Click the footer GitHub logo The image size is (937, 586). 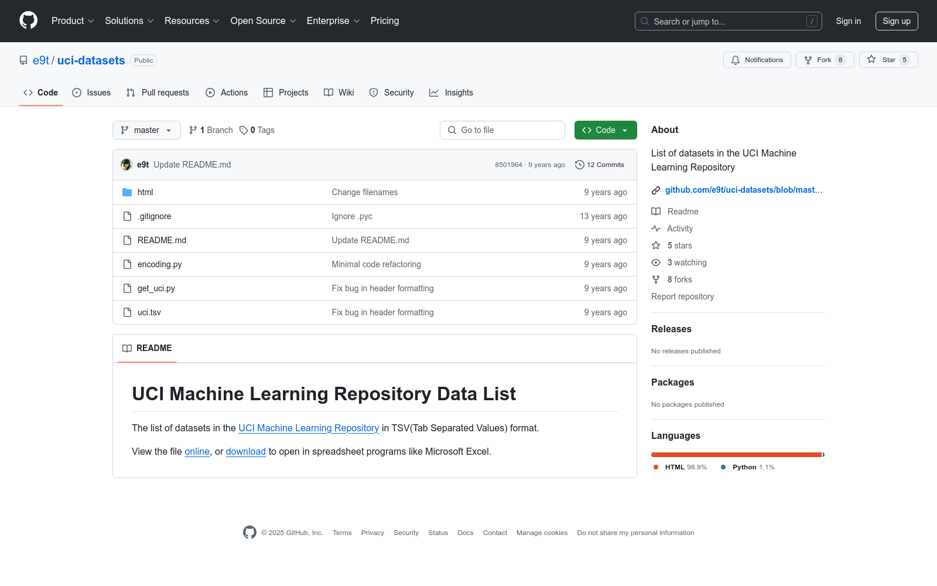click(249, 532)
